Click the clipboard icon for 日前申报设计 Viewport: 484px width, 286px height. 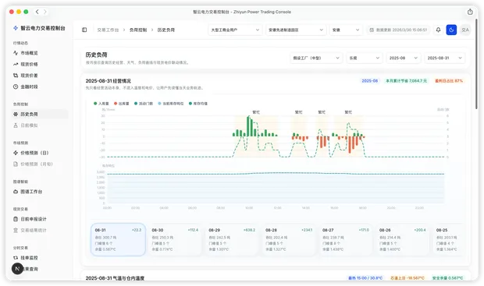point(16,219)
